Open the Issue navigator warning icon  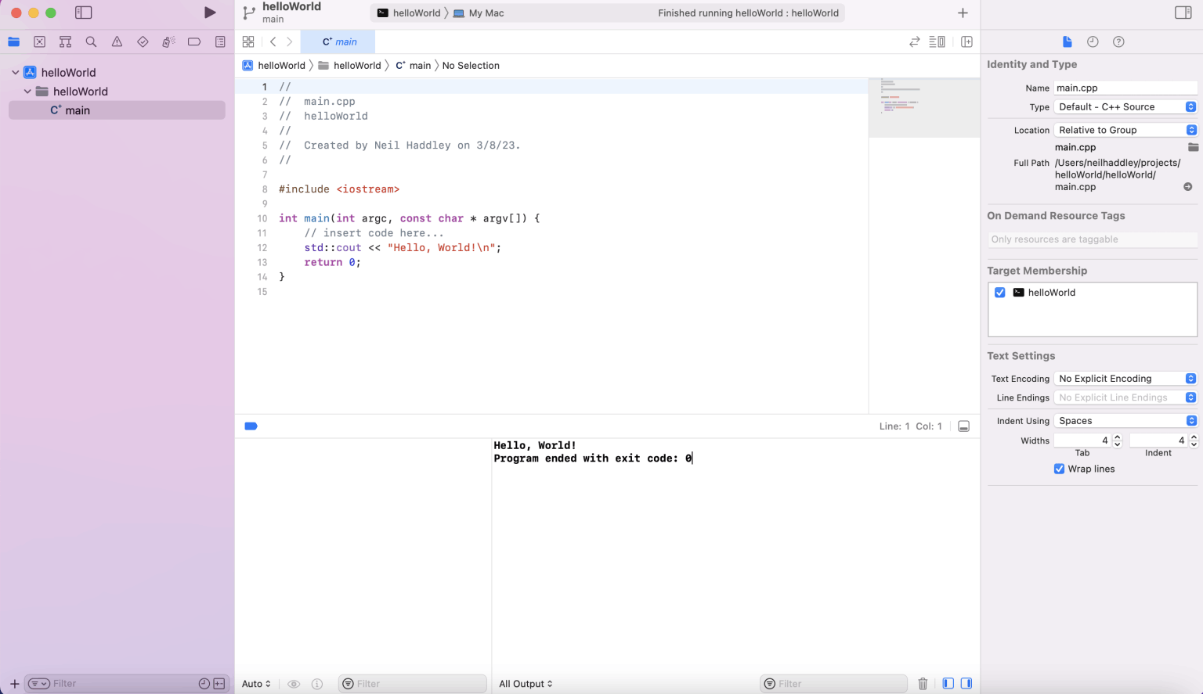coord(117,41)
